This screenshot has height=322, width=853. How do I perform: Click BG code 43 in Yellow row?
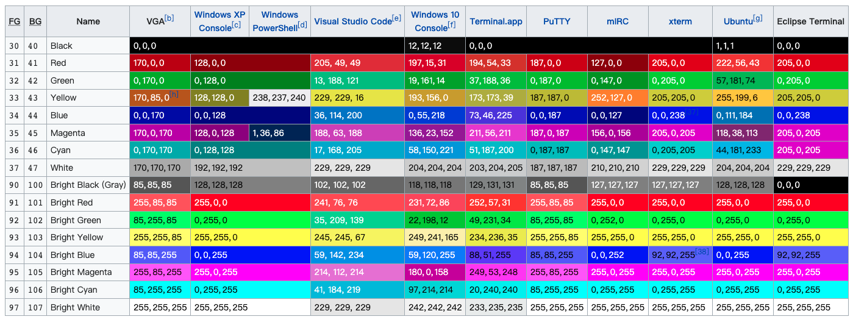click(35, 98)
